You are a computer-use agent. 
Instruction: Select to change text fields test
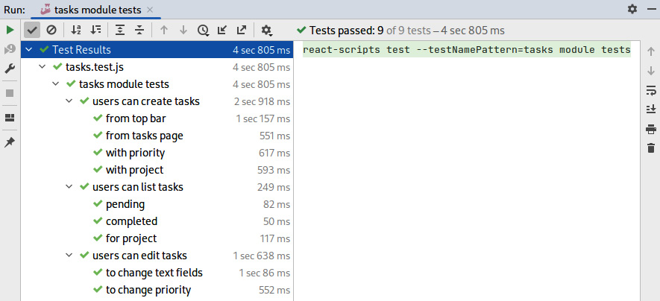[x=157, y=273]
